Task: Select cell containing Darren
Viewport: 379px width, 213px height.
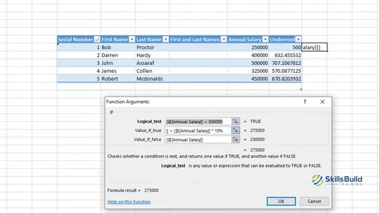Action: click(x=118, y=55)
